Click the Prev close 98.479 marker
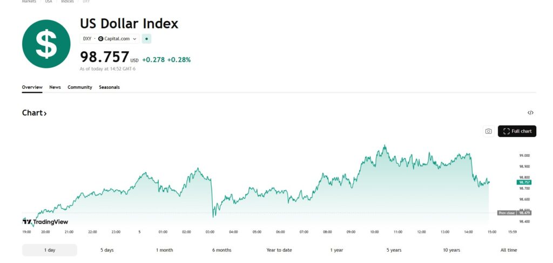This screenshot has height=263, width=553. 514,213
